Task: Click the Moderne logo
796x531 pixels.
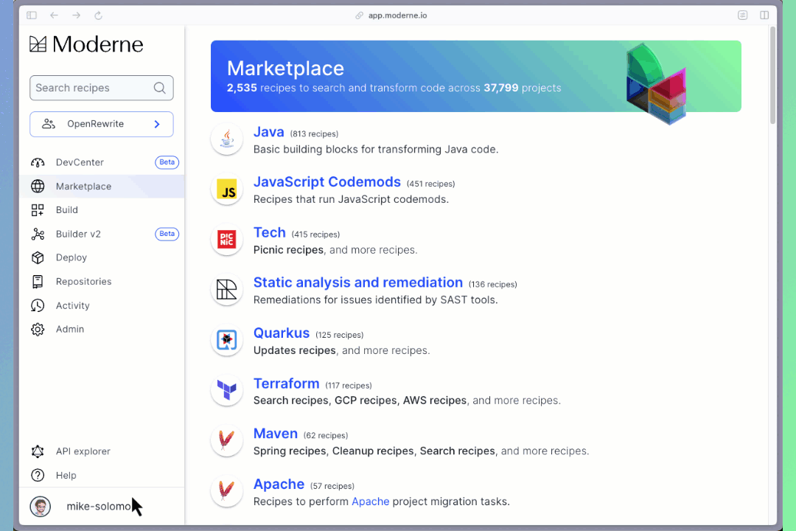Action: click(x=86, y=44)
